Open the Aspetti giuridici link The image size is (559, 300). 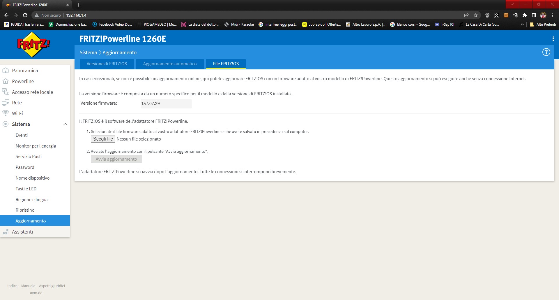(52, 286)
